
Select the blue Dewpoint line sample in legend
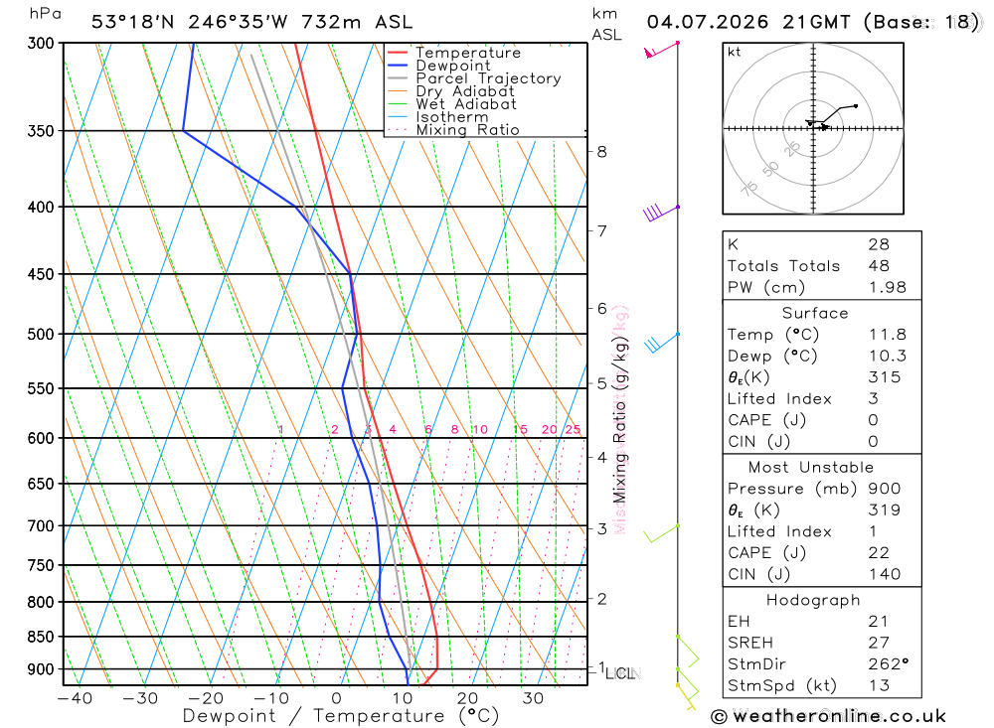coord(397,66)
